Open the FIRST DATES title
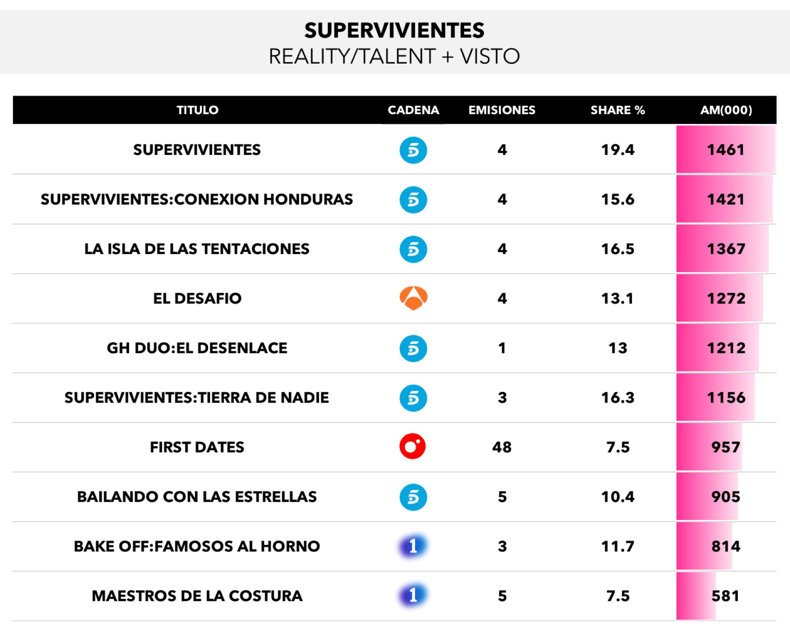The width and height of the screenshot is (790, 629). [197, 447]
